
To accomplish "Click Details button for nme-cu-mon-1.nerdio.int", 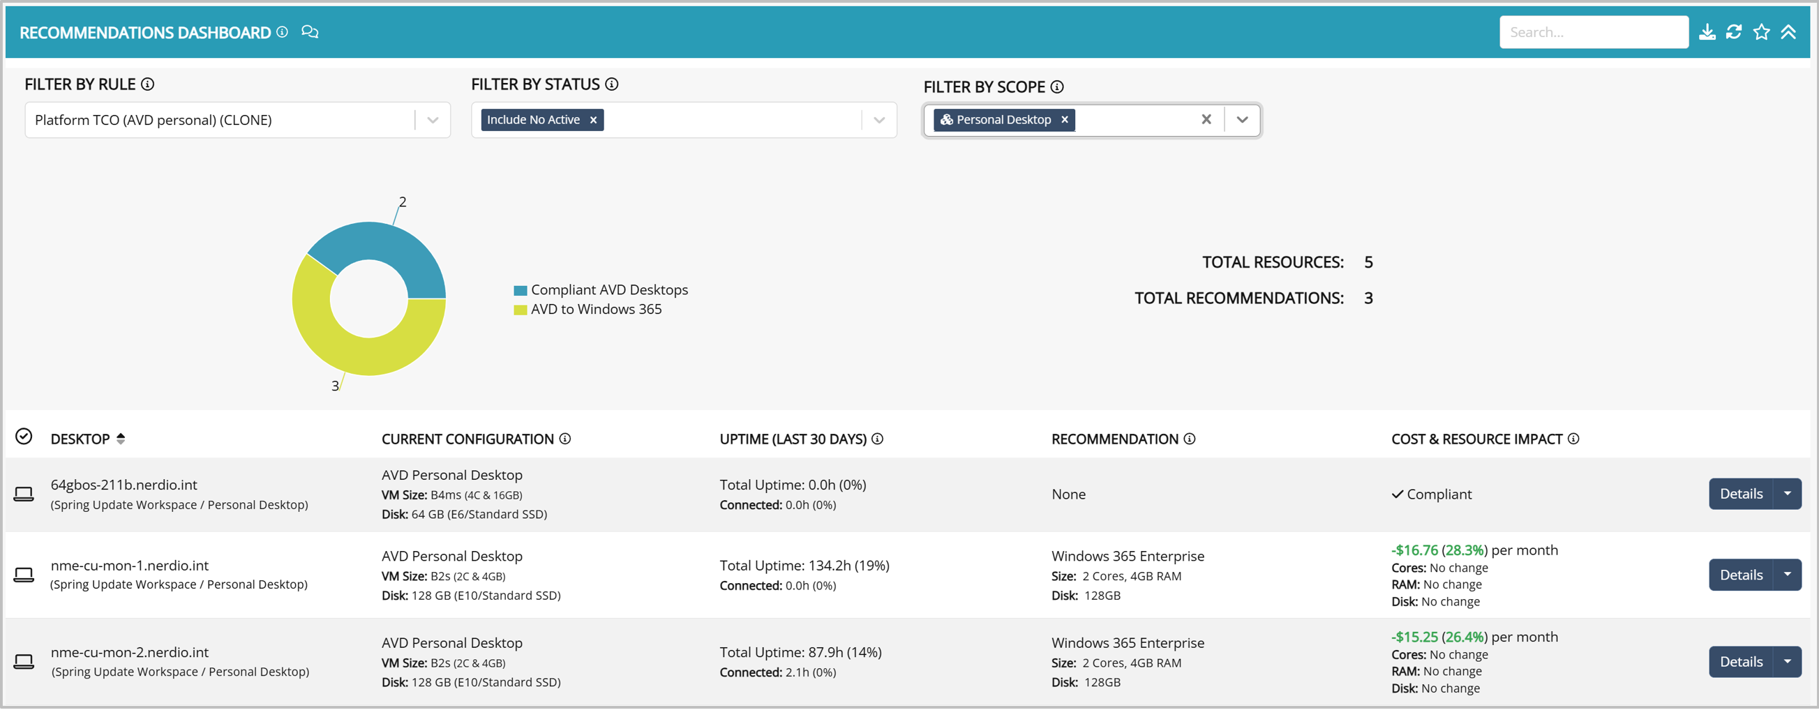I will (x=1741, y=575).
